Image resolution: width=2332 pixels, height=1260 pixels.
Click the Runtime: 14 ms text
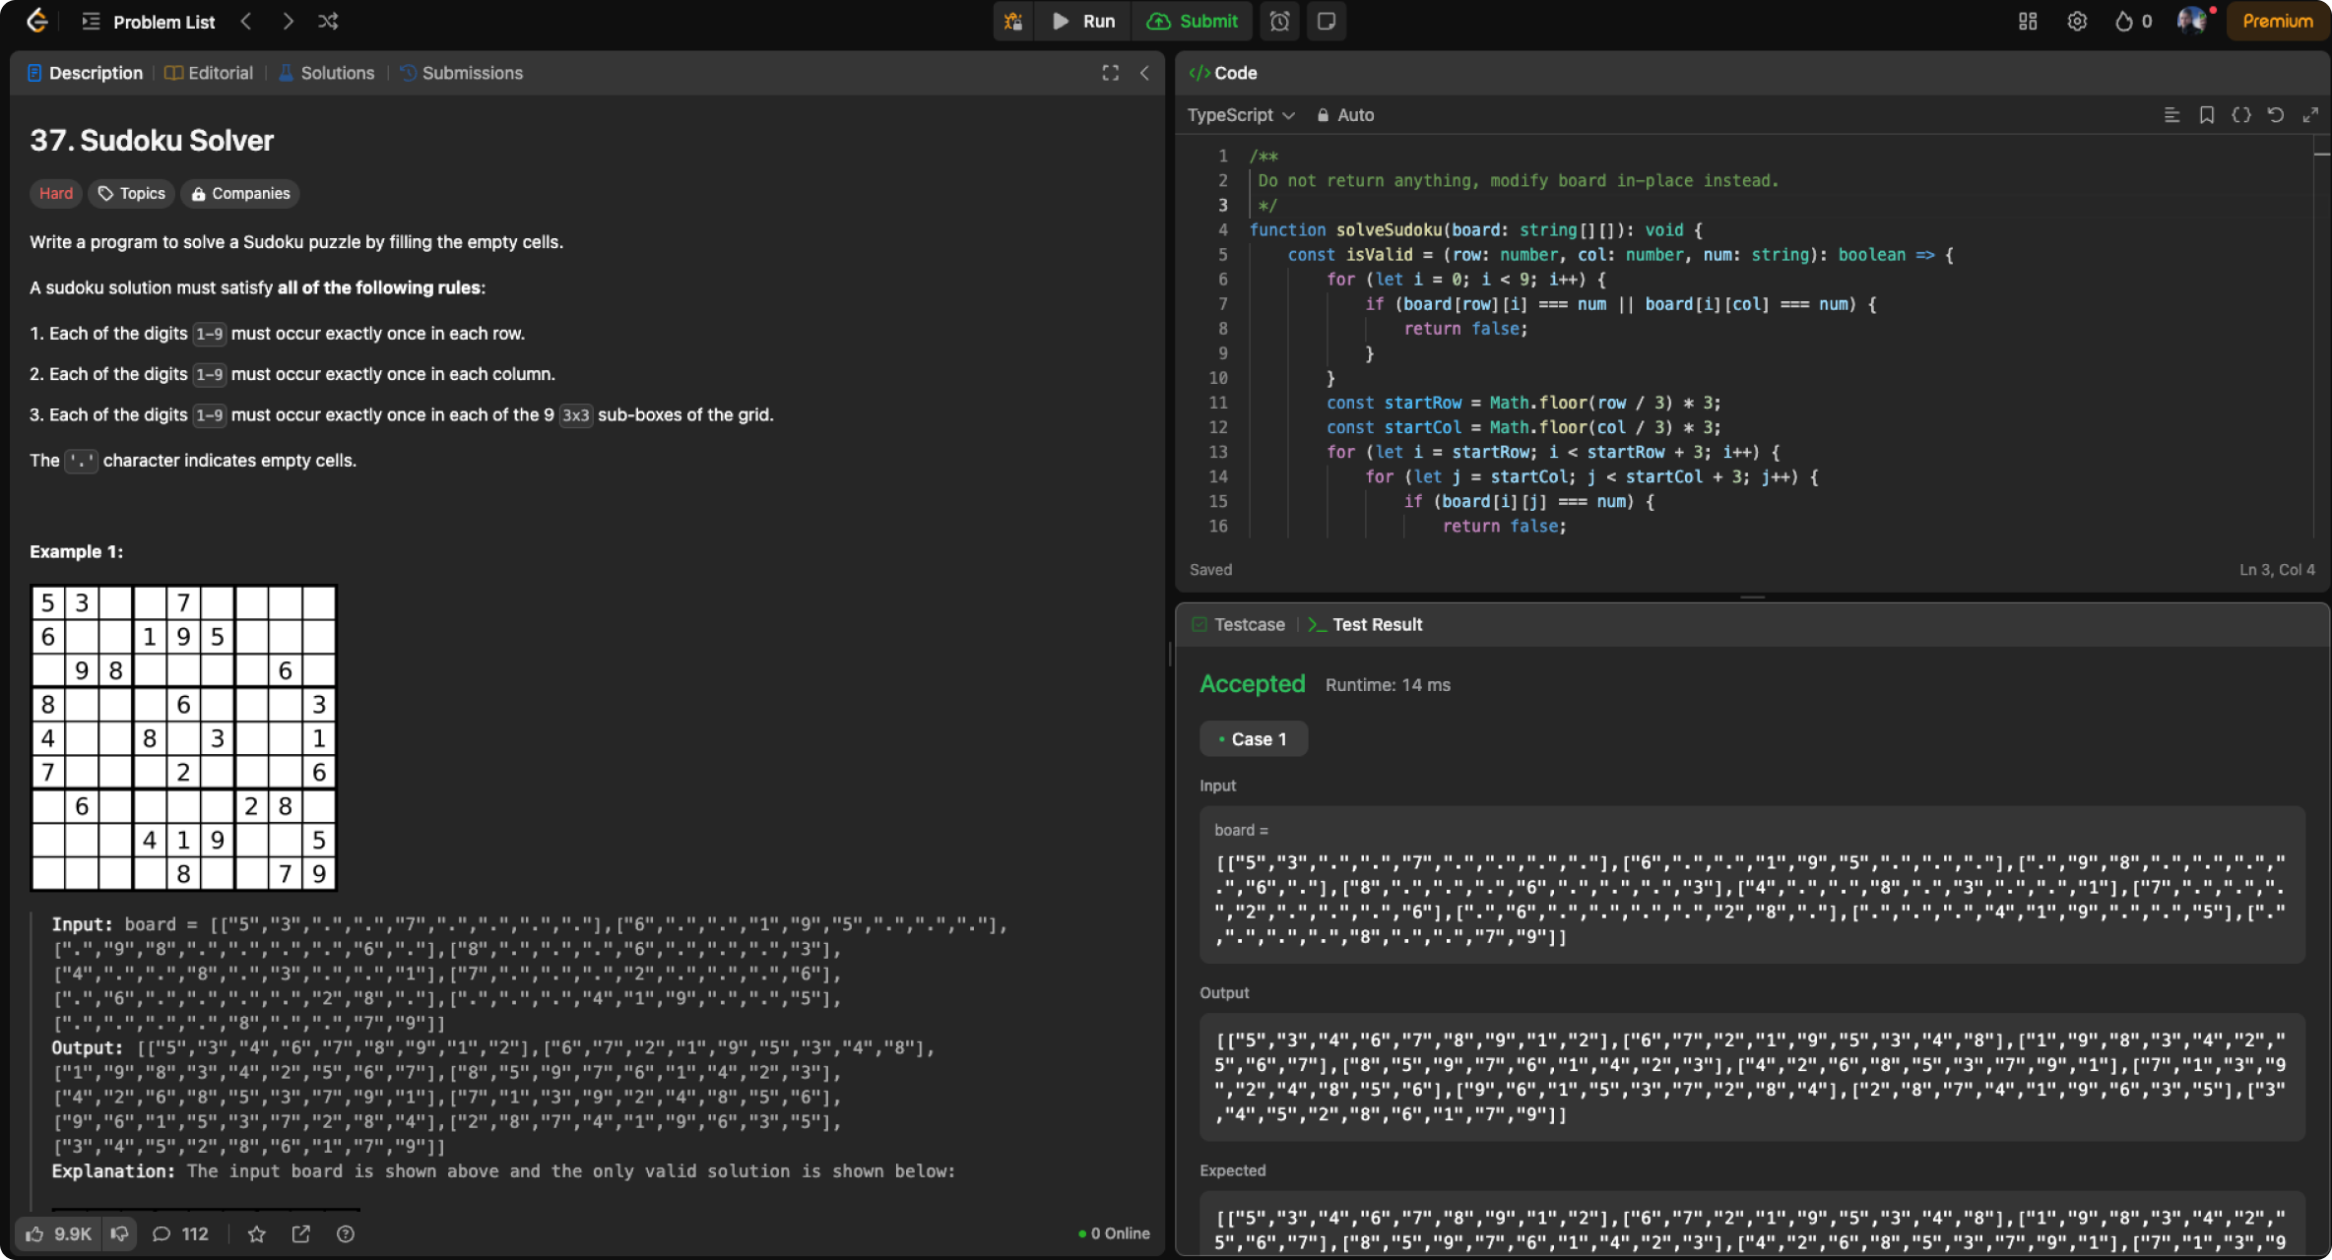pos(1388,685)
